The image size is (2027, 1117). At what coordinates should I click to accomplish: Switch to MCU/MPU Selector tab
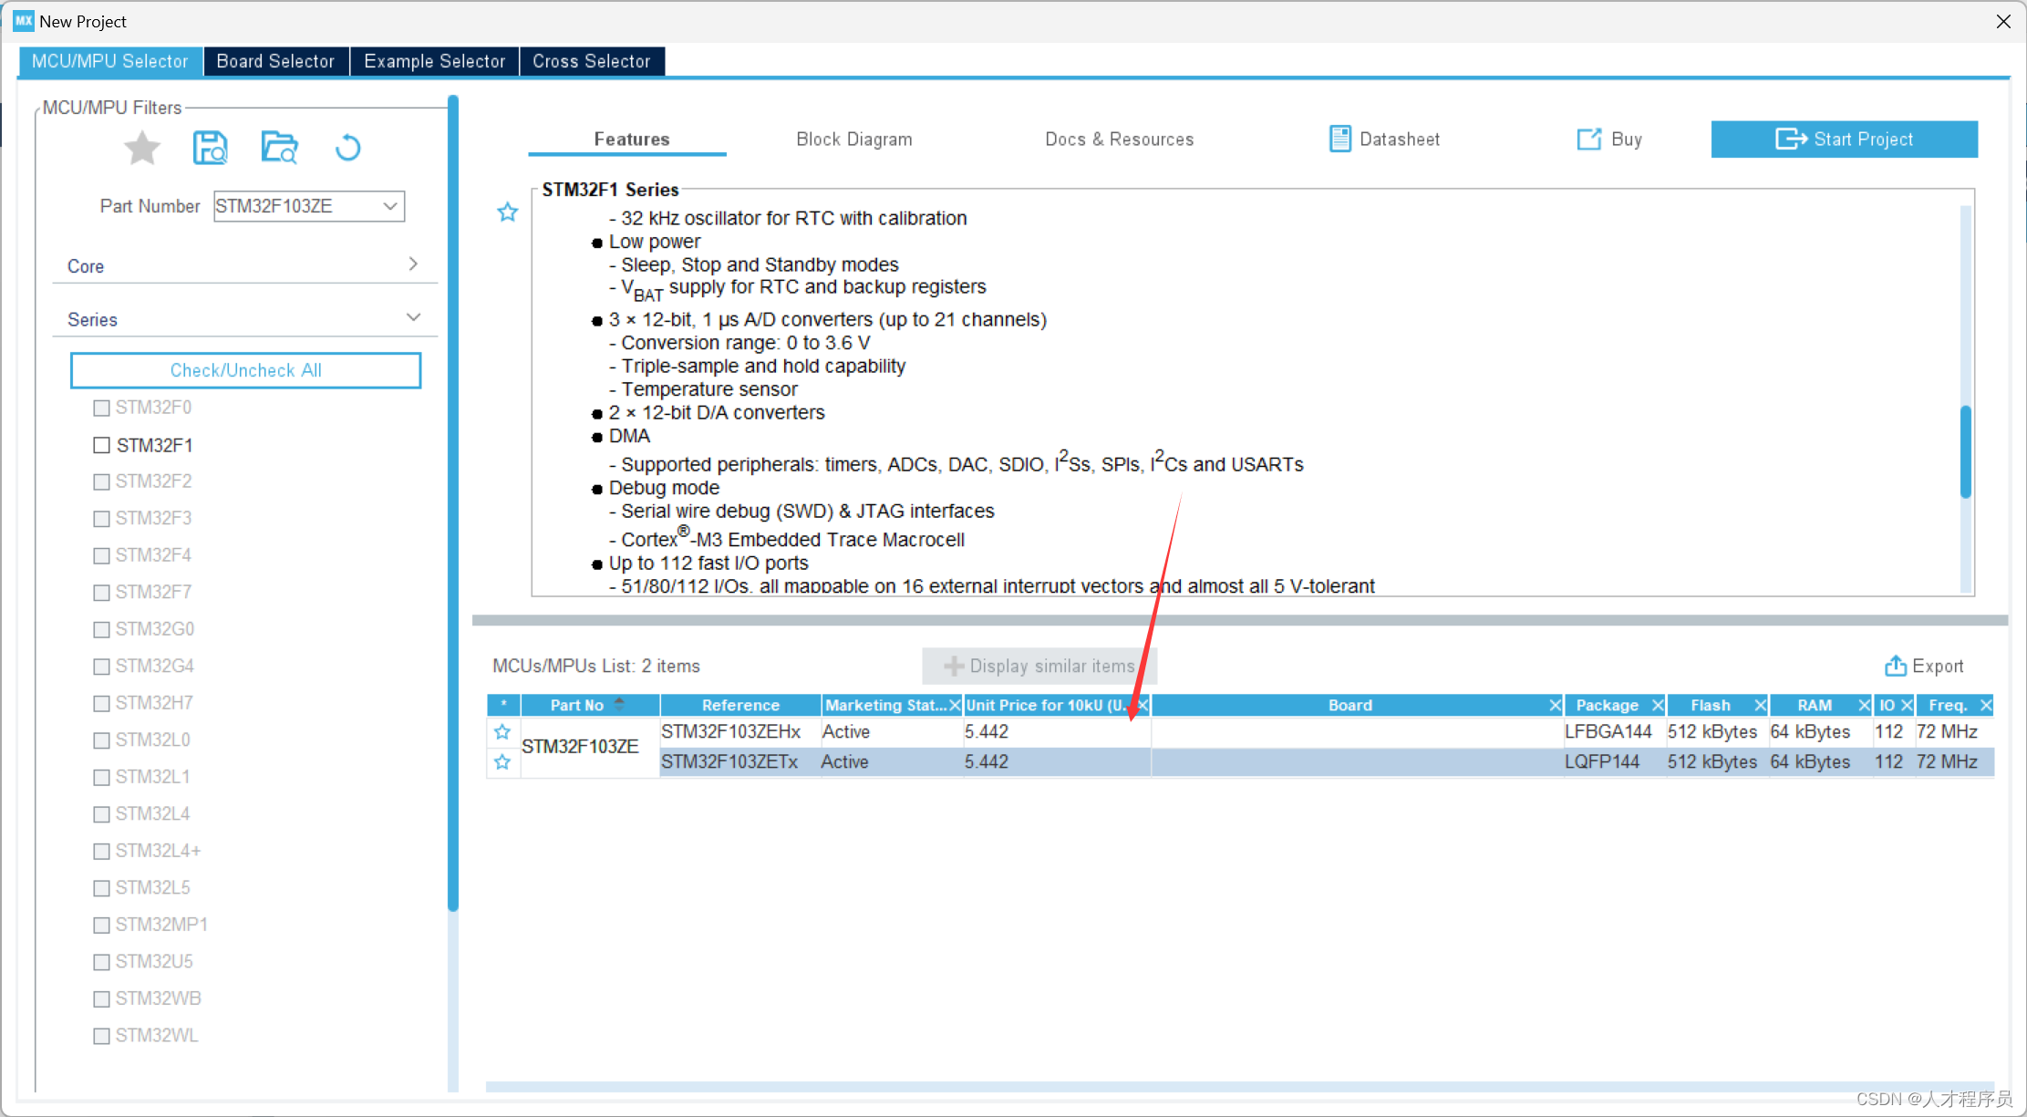pos(110,61)
